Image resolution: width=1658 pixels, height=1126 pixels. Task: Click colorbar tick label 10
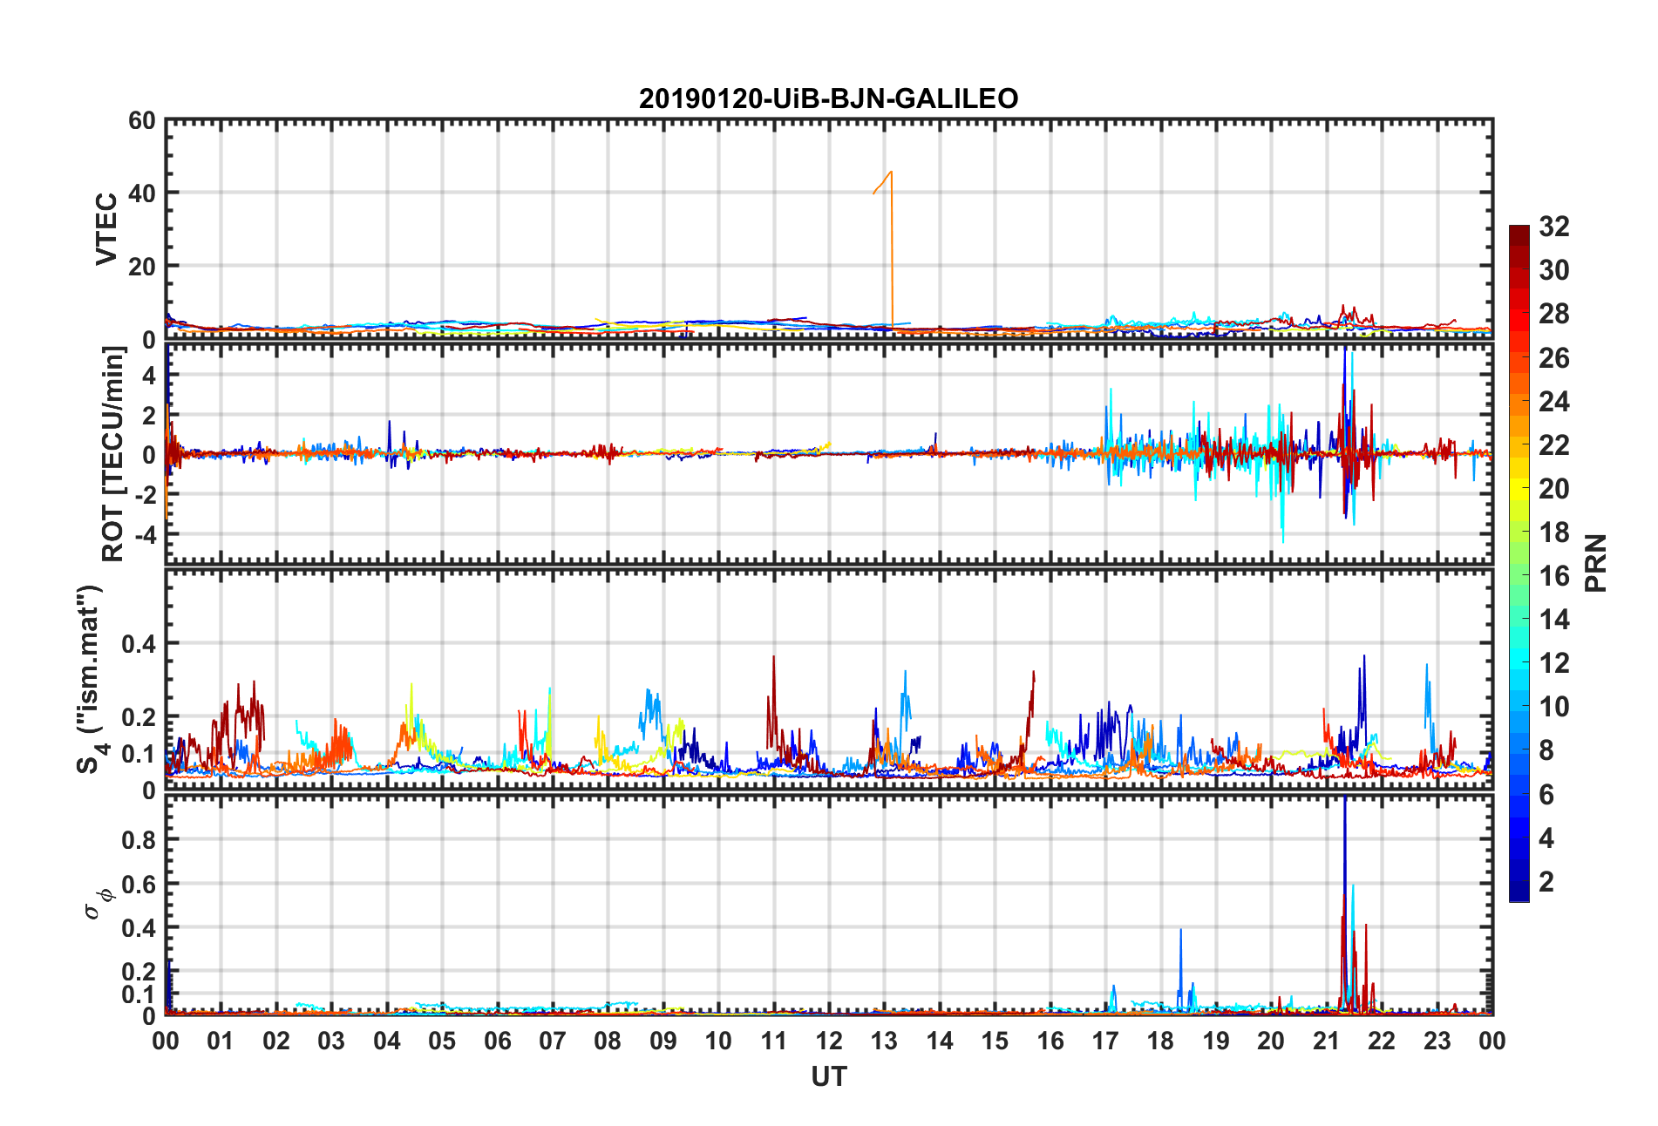tap(1554, 707)
